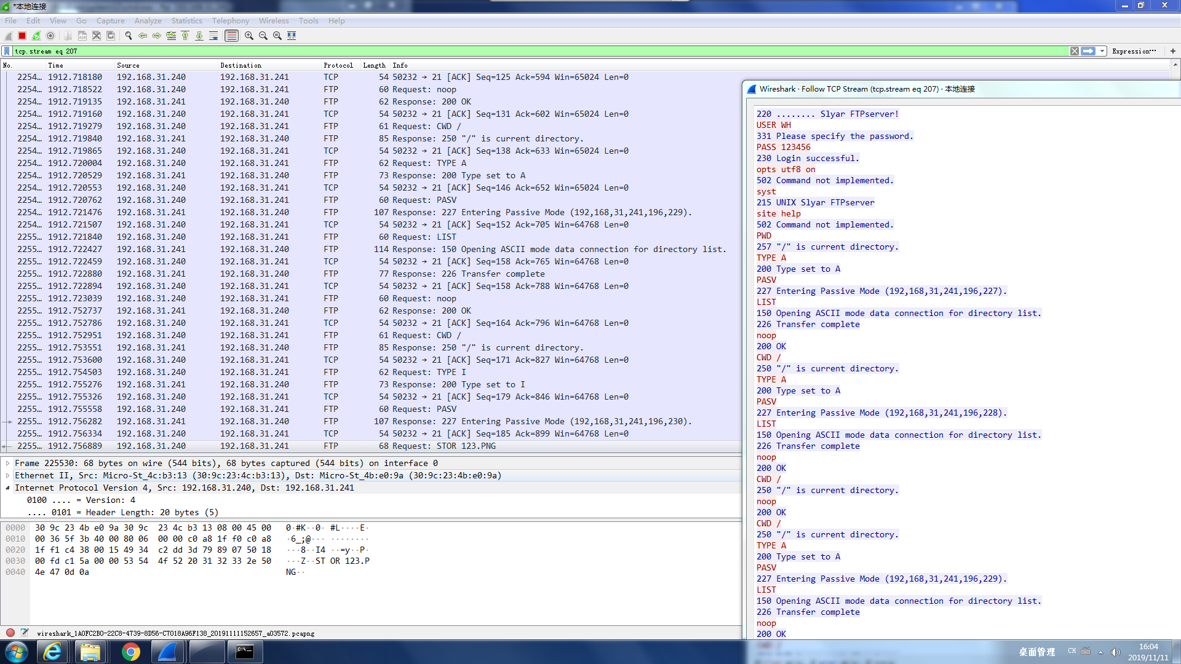
Task: Click the Find packet magnifier
Action: pyautogui.click(x=129, y=36)
